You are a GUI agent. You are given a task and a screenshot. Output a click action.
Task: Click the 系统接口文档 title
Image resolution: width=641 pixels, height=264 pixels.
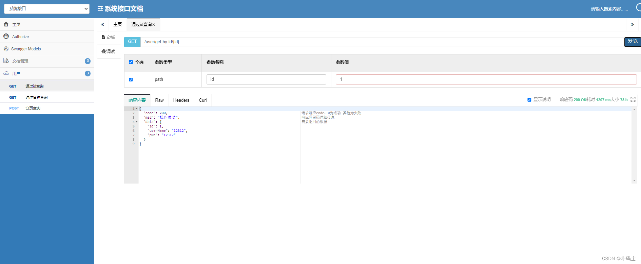click(x=124, y=9)
